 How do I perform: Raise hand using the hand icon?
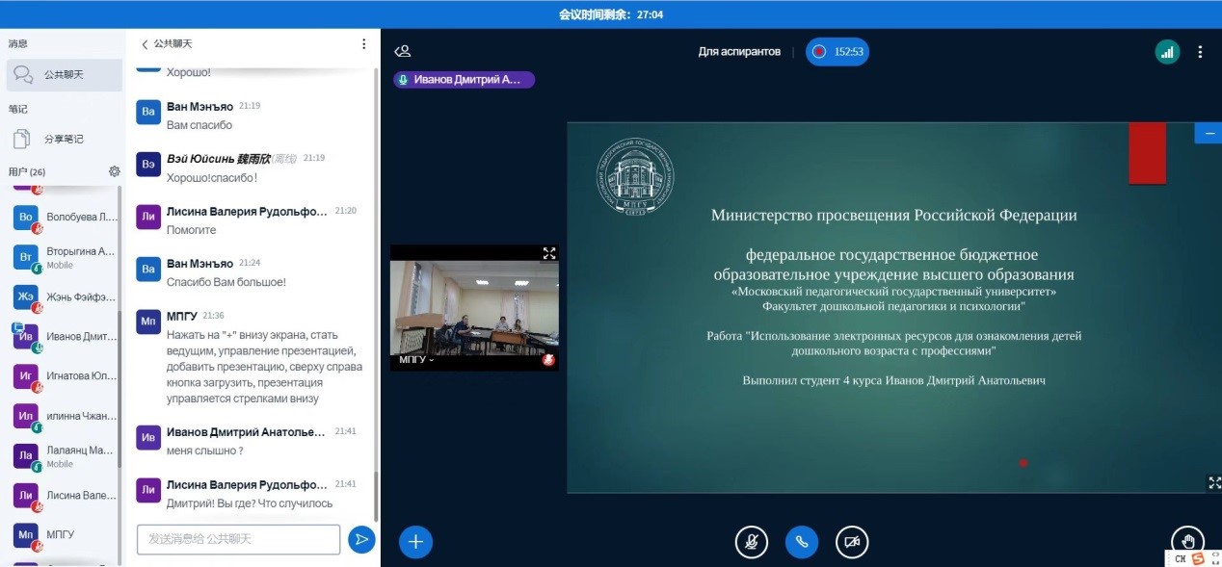pos(1187,542)
